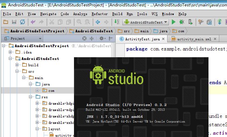The height and width of the screenshot is (137, 227).
Task: Collapse the java folder node
Action: [30, 84]
